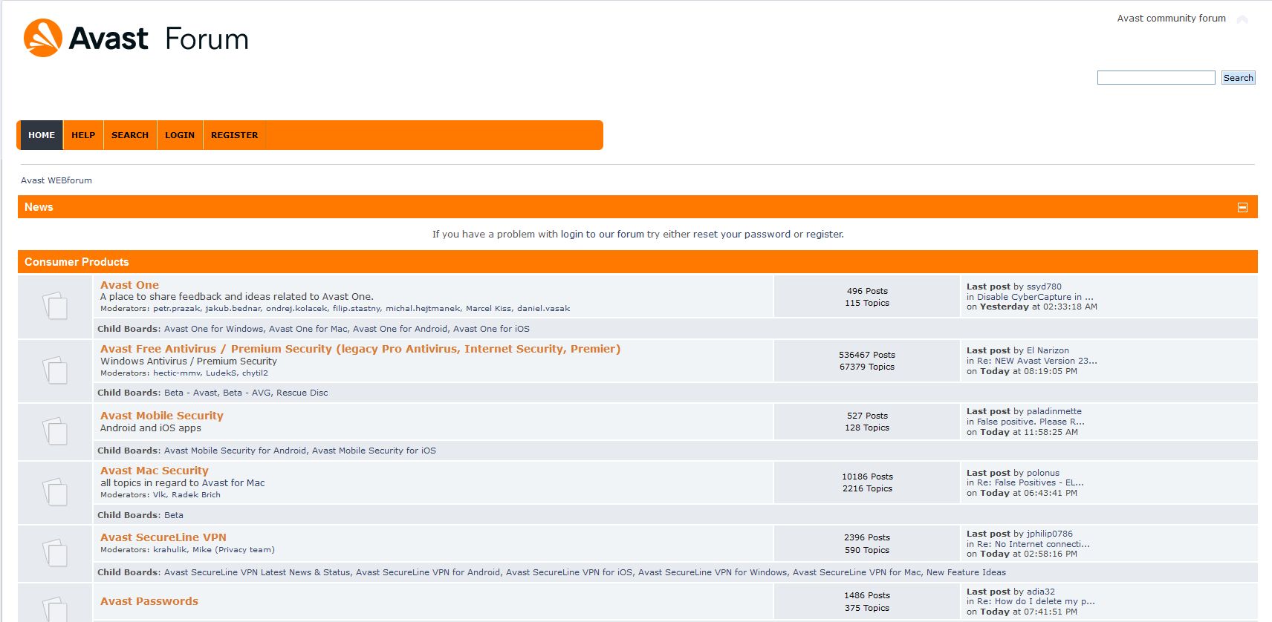Open child board Avast One for Windows

pos(214,329)
